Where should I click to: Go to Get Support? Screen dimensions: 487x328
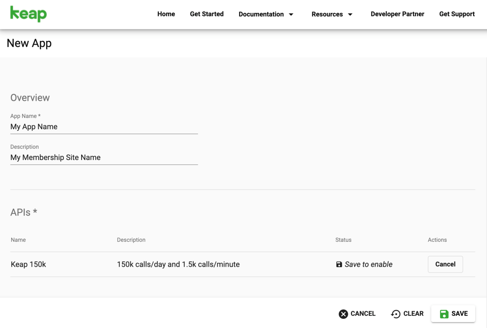[457, 14]
